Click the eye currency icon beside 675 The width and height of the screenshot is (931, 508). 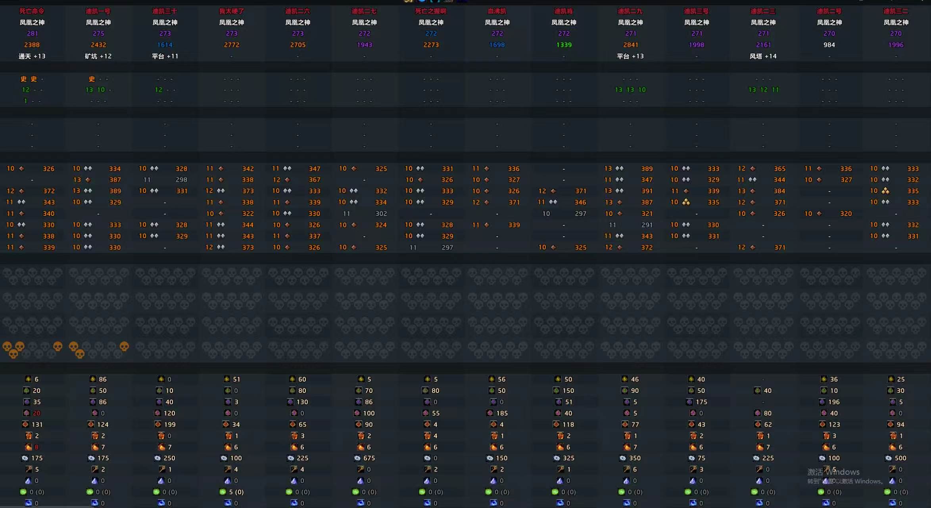coord(357,458)
